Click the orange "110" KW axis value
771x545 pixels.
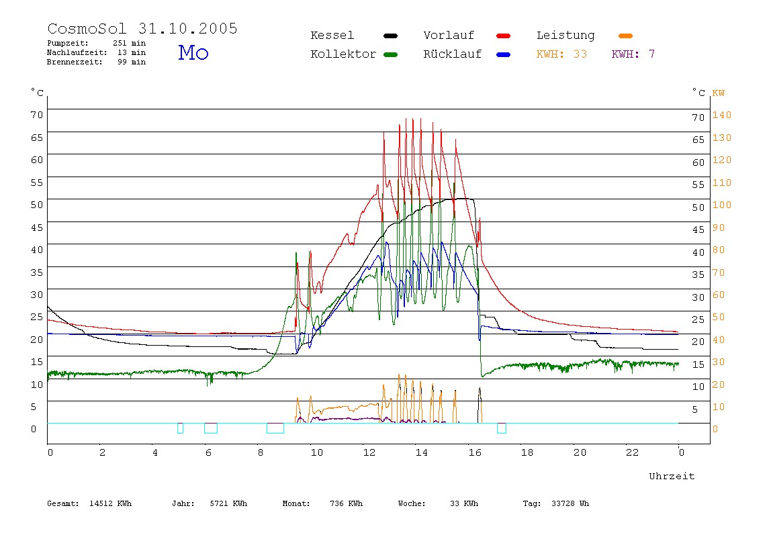[x=722, y=183]
